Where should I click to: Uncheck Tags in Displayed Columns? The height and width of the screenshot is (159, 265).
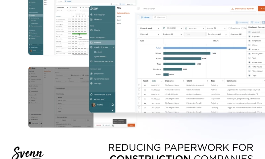249,76
